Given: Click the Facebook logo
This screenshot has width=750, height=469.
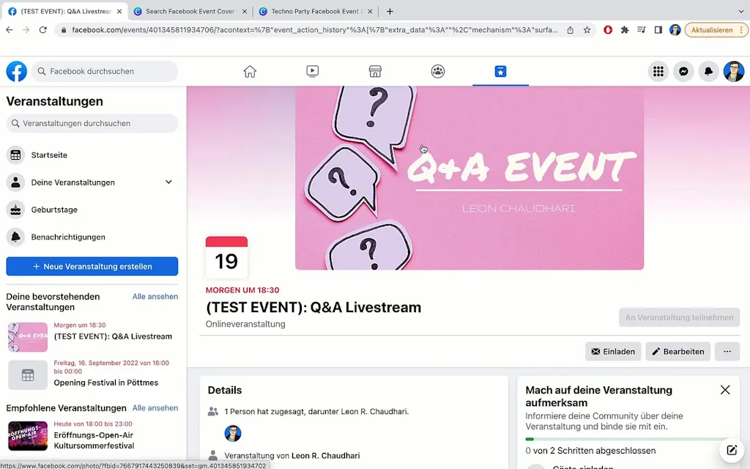Looking at the screenshot, I should click(16, 71).
